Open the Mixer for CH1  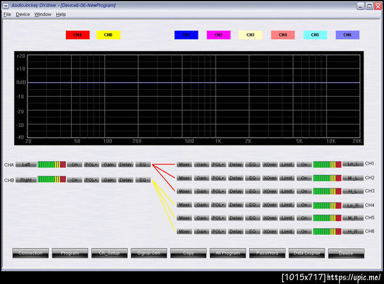184,165
